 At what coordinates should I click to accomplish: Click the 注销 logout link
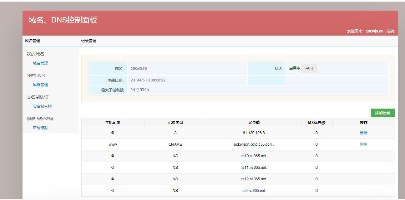pyautogui.click(x=390, y=31)
